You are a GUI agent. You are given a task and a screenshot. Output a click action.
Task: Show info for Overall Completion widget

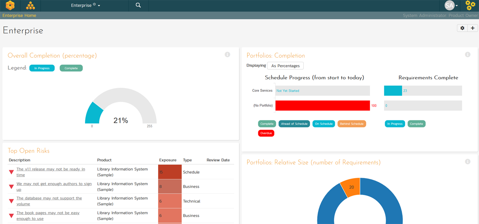pos(228,55)
